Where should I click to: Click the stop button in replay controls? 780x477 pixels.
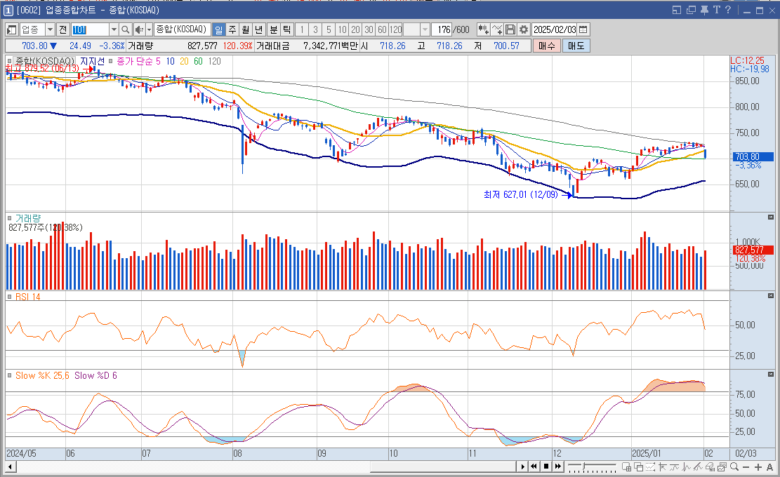pyautogui.click(x=546, y=466)
